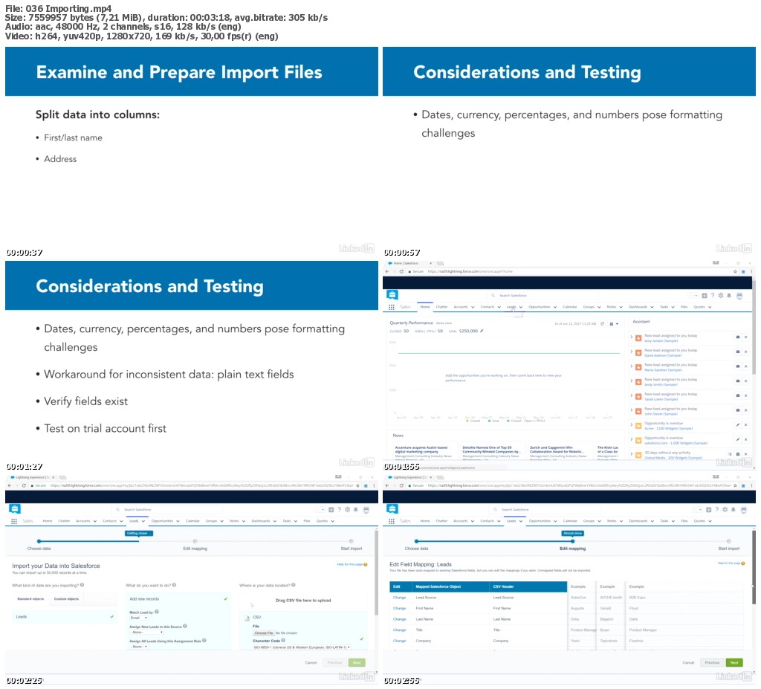This screenshot has width=761, height=689.
Task: Open Quarterly Performance chart options dropdown
Action: [613, 323]
